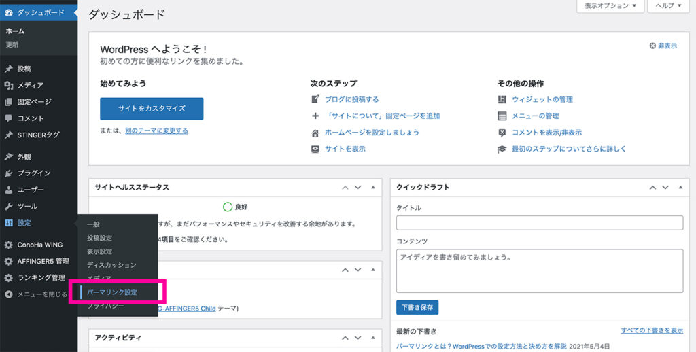This screenshot has height=352, width=696.
Task: Click the 下書き保存 button
Action: tap(417, 307)
